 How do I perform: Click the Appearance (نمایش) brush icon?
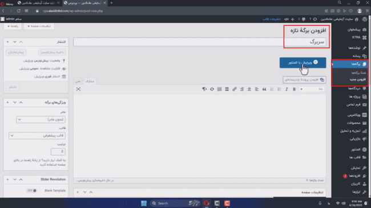point(364,168)
